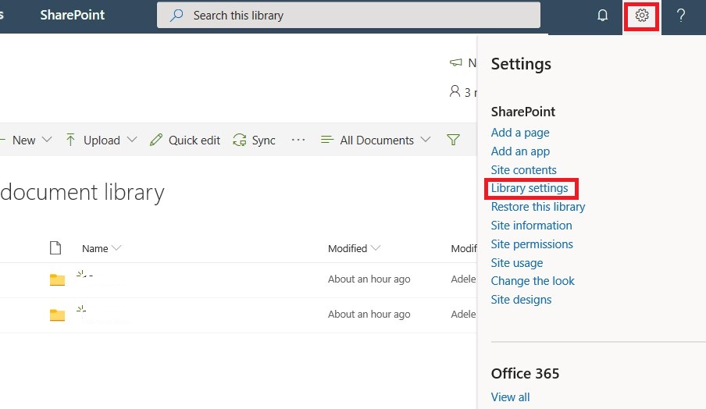Click Restore this library link
The height and width of the screenshot is (409, 706).
tap(538, 207)
